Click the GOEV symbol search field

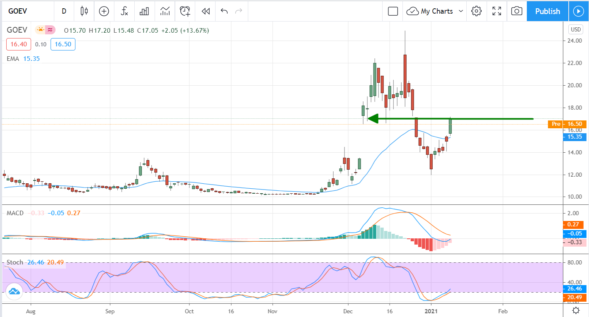pos(25,11)
